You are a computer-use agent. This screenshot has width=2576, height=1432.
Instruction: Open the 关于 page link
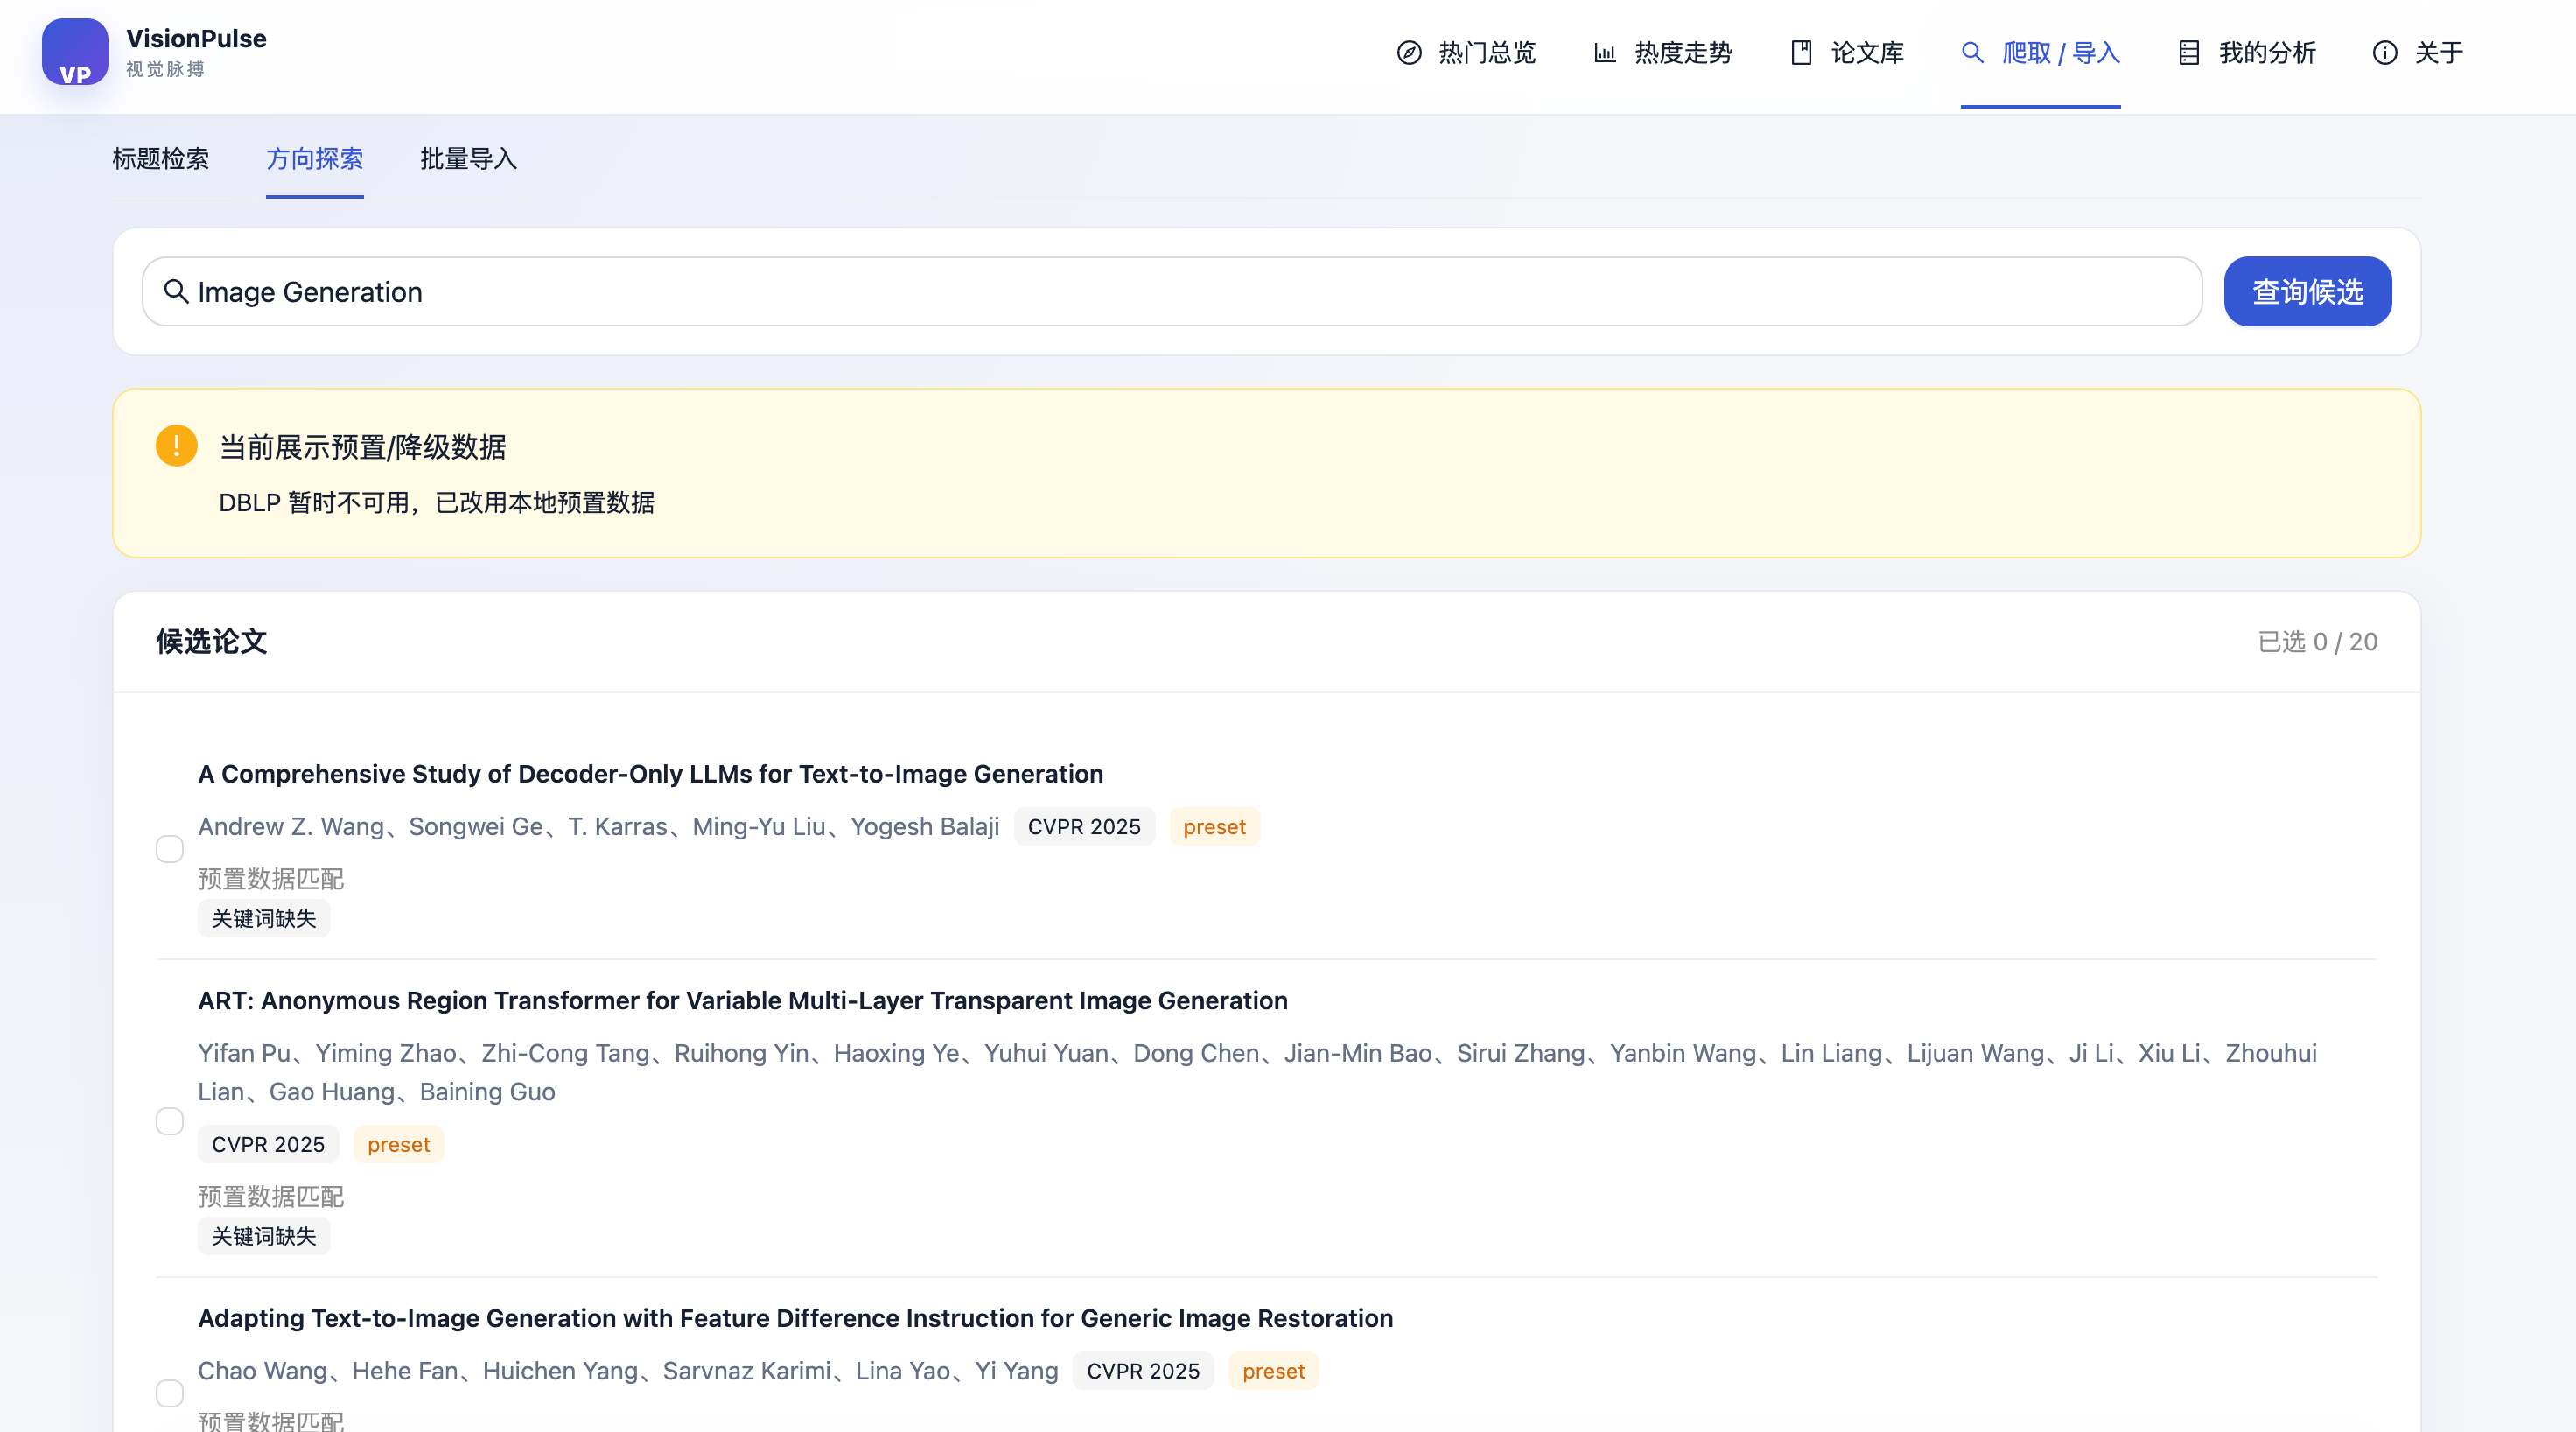point(2418,53)
